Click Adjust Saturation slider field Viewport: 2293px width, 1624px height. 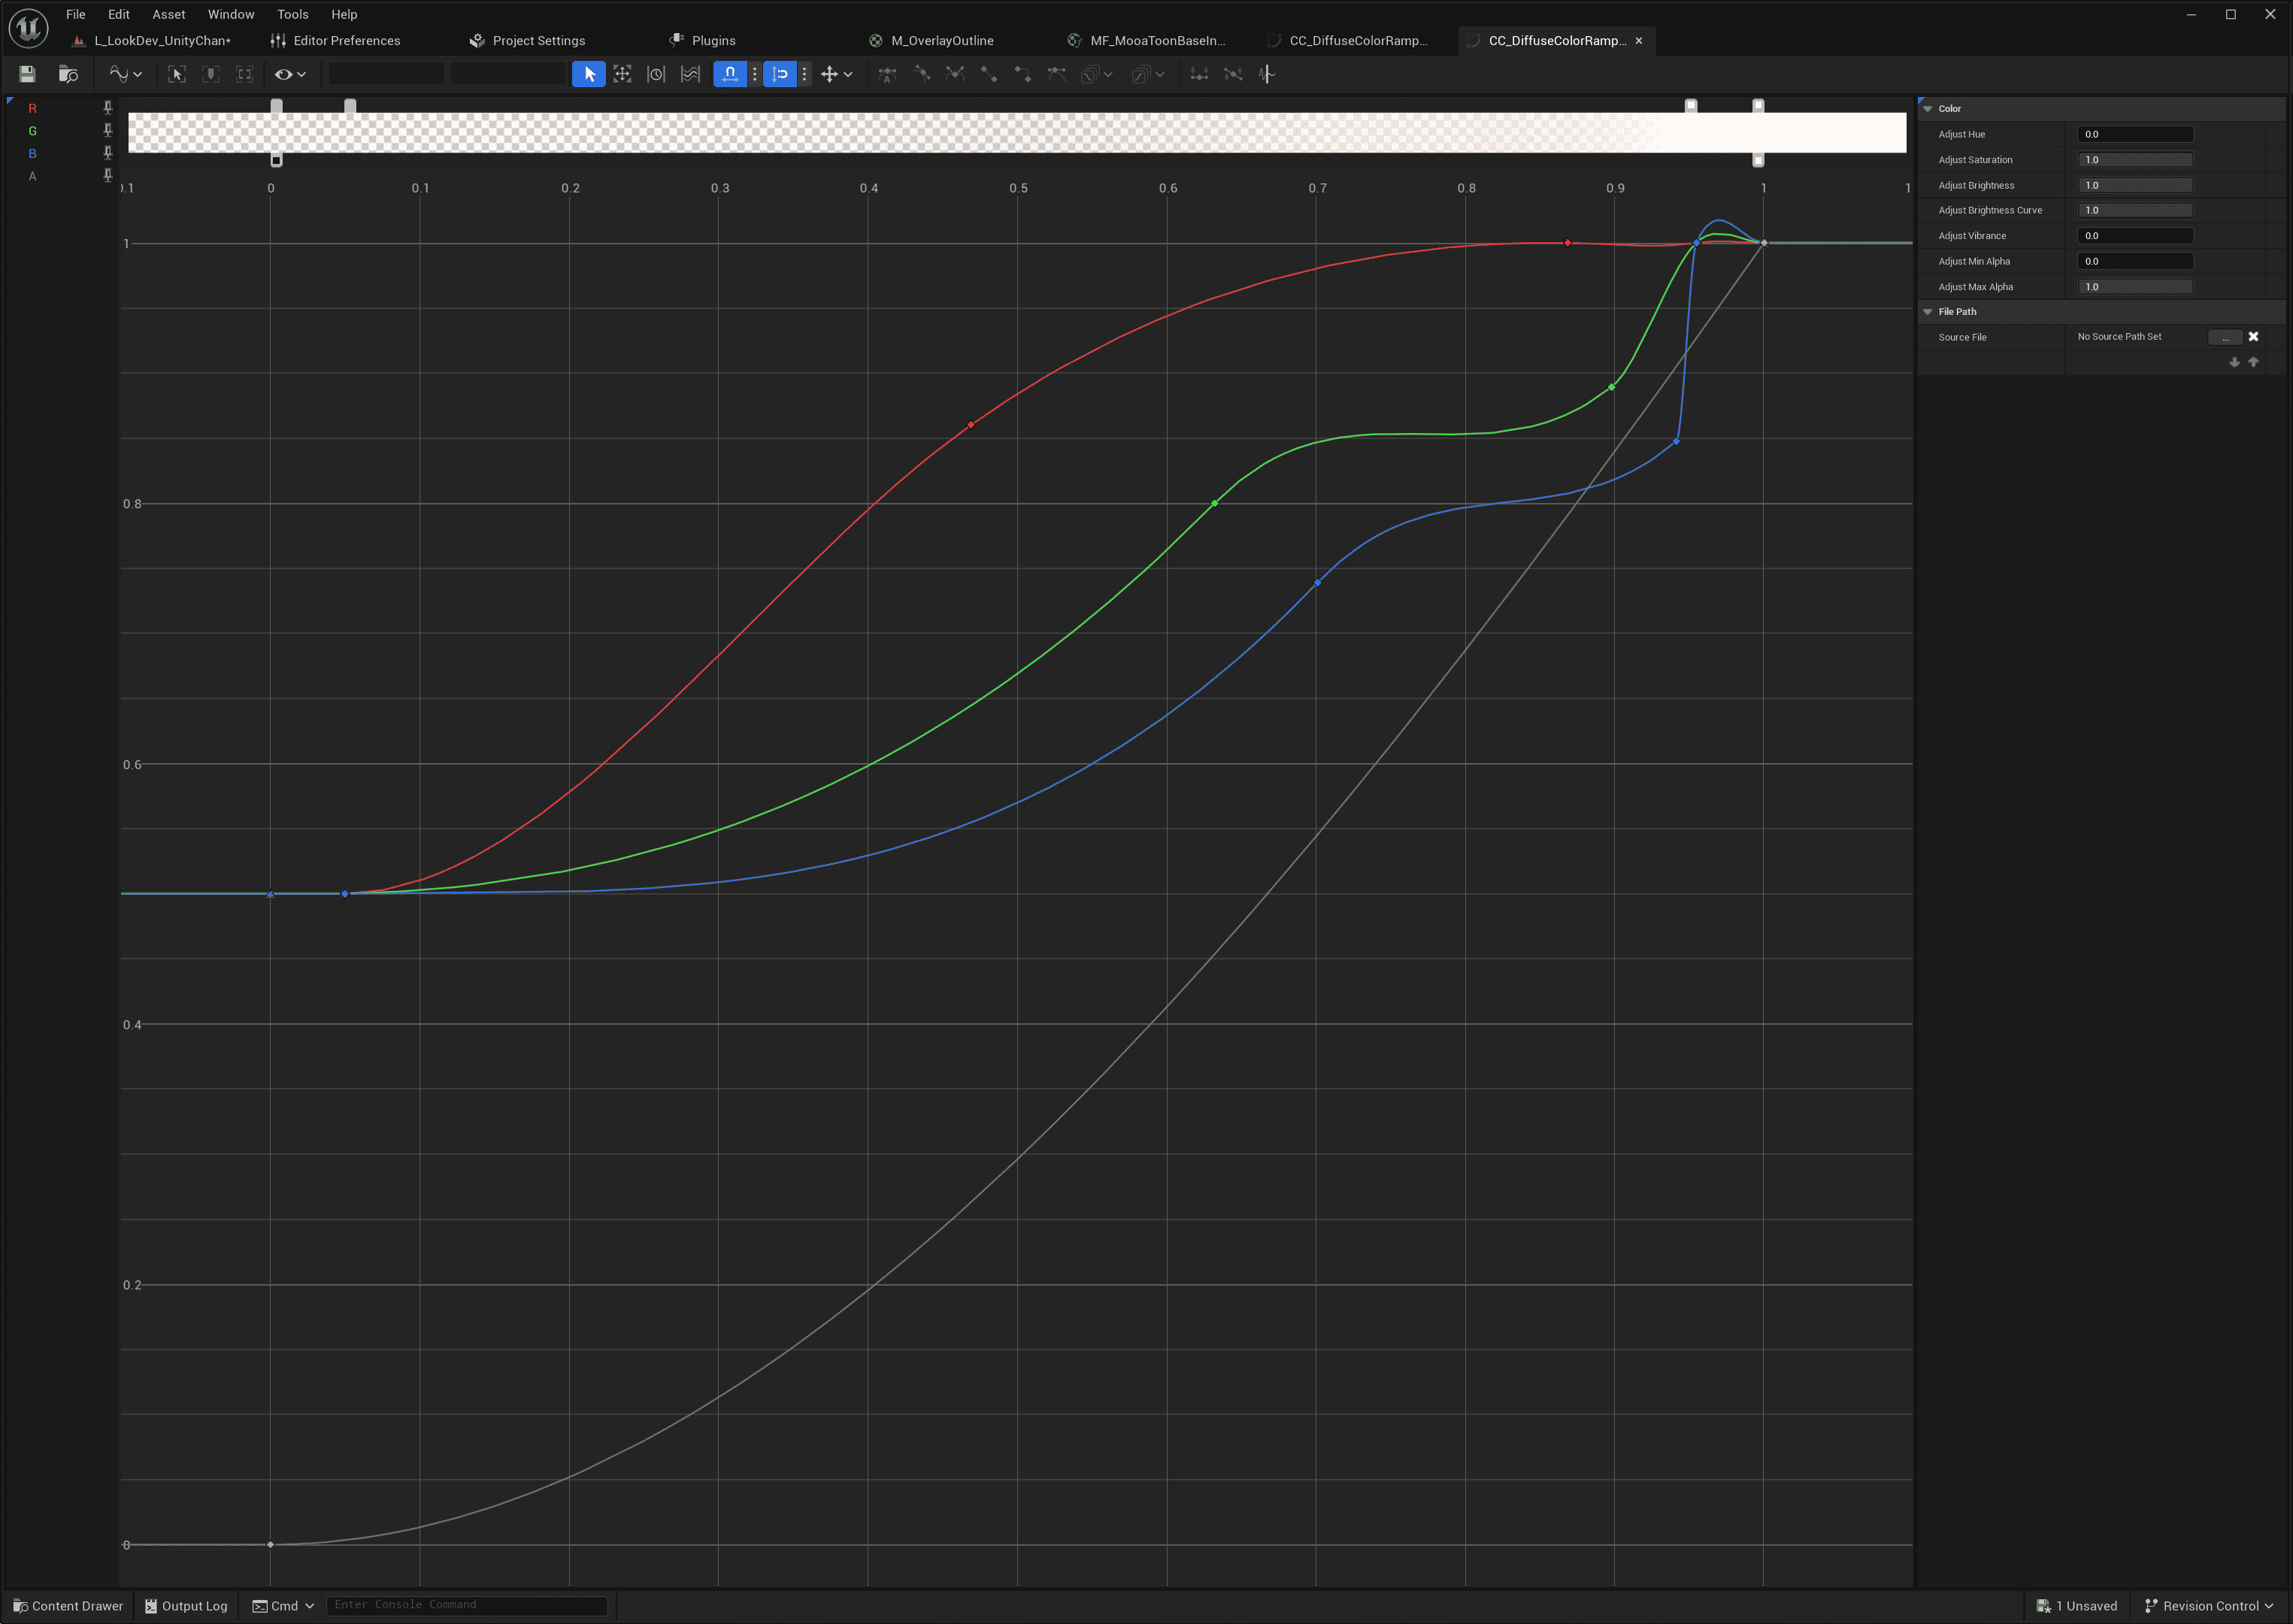tap(2135, 160)
